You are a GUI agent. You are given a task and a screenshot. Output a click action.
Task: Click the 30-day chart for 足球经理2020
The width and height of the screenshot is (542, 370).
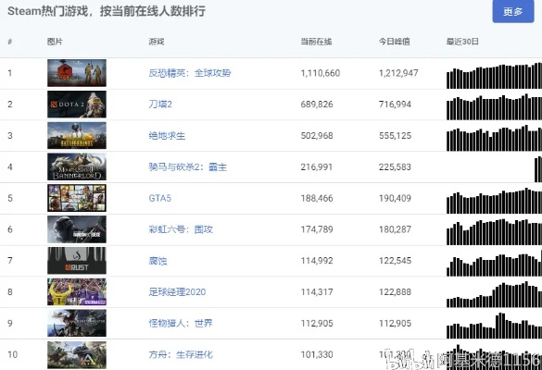click(x=495, y=294)
